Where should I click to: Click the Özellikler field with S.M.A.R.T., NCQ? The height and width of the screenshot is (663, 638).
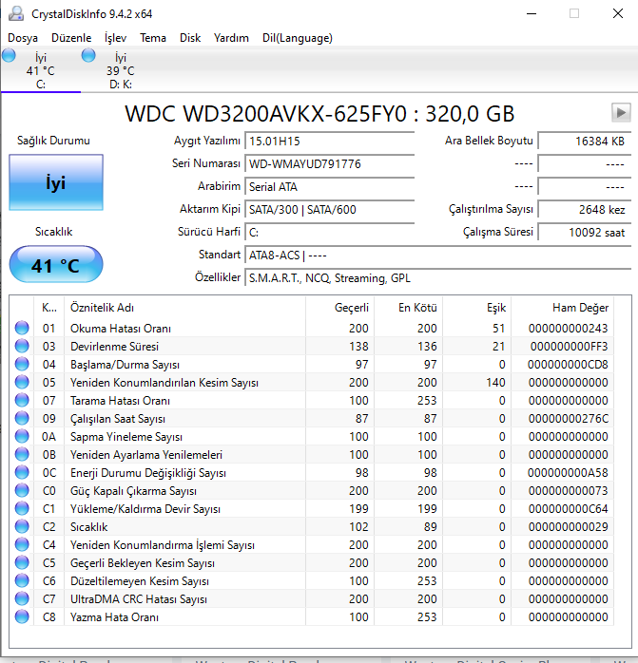(437, 277)
